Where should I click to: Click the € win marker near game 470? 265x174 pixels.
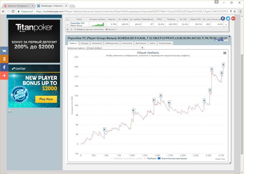104,130
